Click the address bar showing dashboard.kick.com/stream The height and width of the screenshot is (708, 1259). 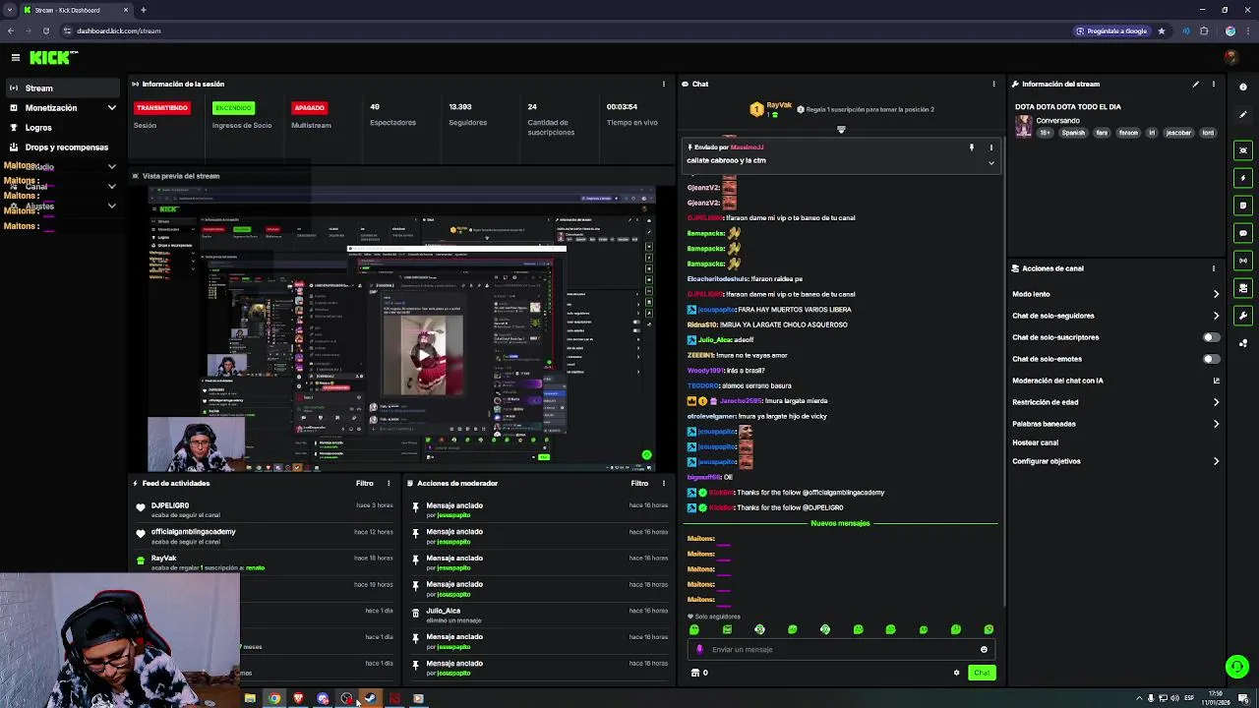[118, 30]
